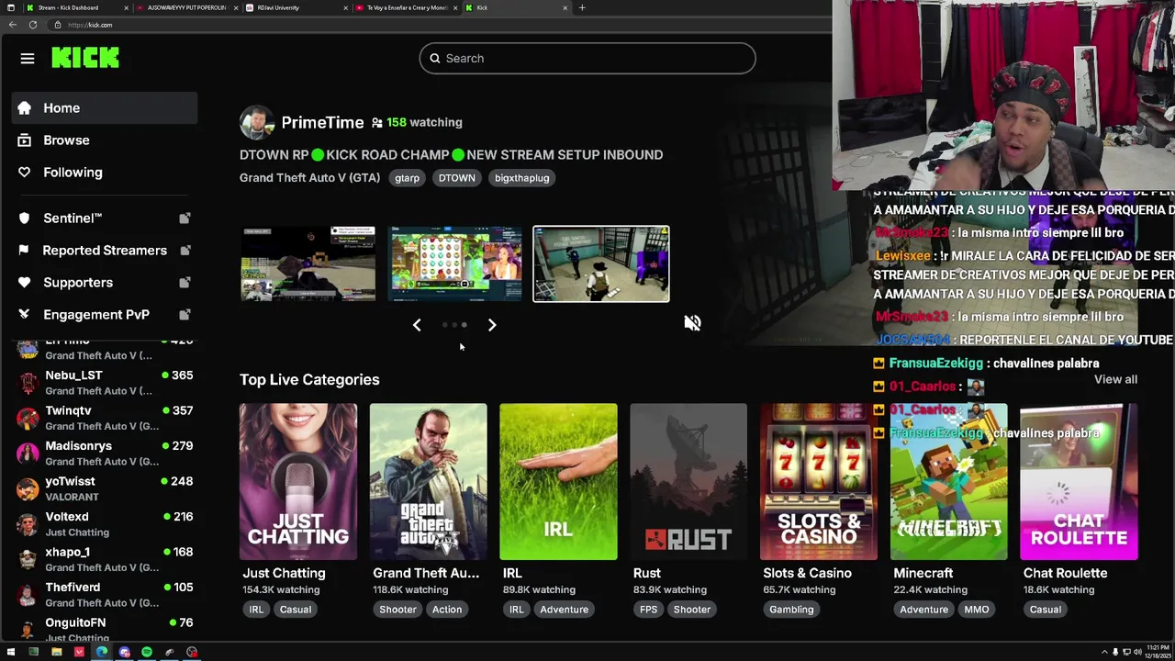Viewport: 1175px width, 661px height.
Task: Open Discord from the taskbar
Action: pos(124,652)
